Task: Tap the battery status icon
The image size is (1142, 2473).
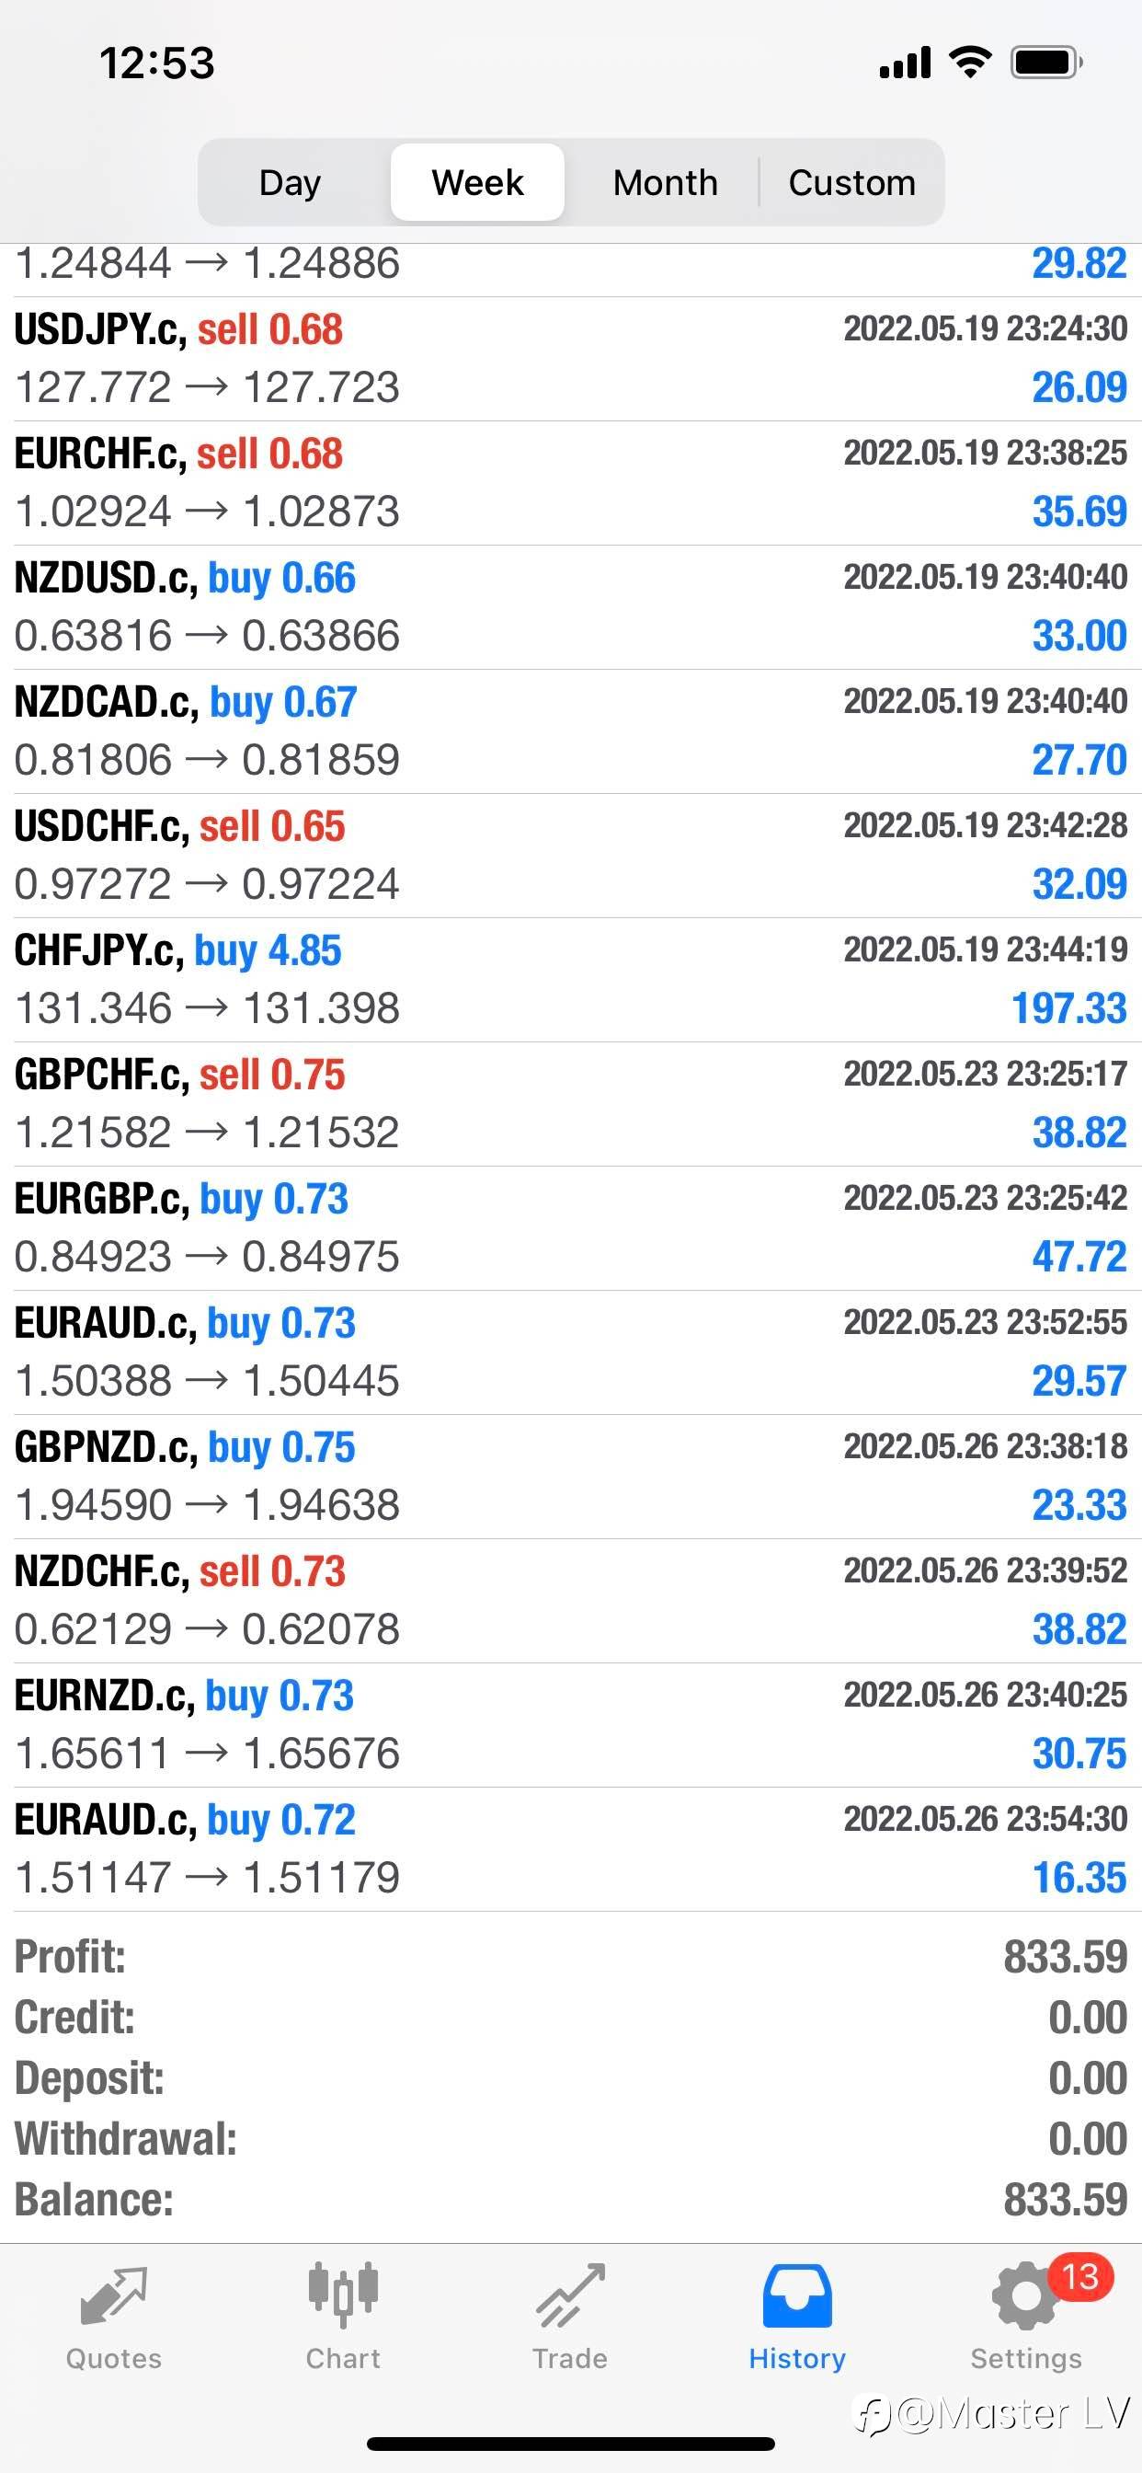Action: (1046, 63)
